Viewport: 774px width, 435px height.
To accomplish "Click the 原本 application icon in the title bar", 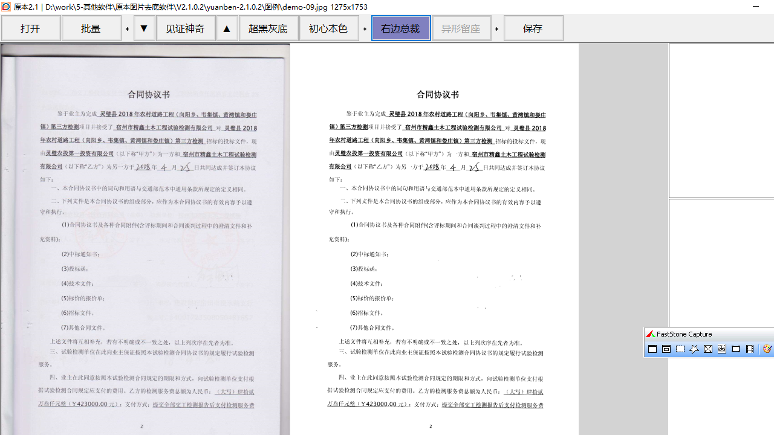I will [5, 7].
